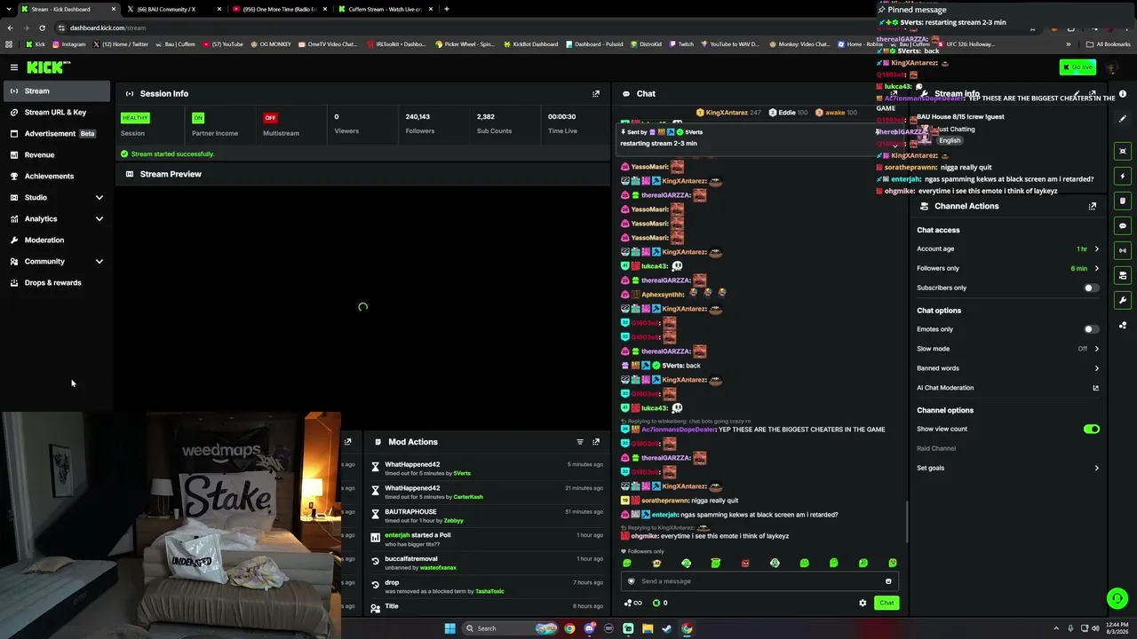Open Account age options
The width and height of the screenshot is (1137, 639).
pos(1008,249)
